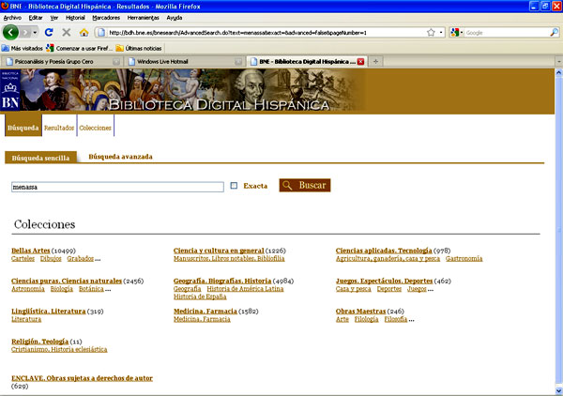The width and height of the screenshot is (563, 396).
Task: Open the Ver menu
Action: [x=54, y=18]
